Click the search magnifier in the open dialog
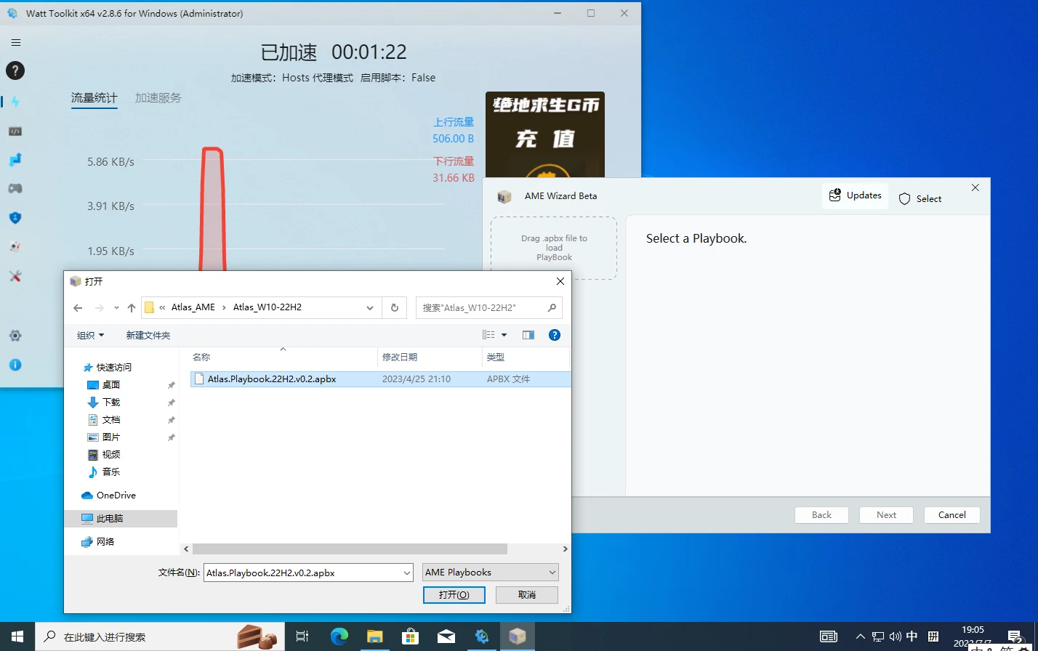Screen dimensions: 1038x651 point(552,307)
